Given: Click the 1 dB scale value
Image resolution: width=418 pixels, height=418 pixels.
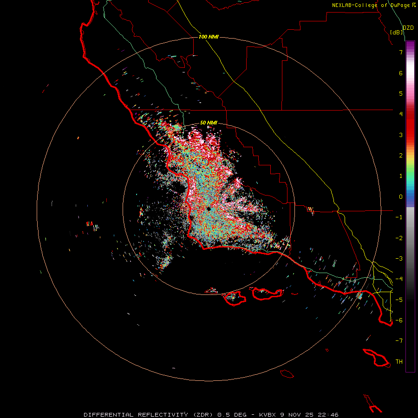Looking at the screenshot, I should pos(401,176).
